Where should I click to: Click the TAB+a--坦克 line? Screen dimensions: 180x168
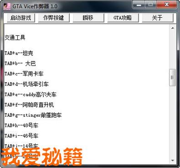tap(19, 53)
